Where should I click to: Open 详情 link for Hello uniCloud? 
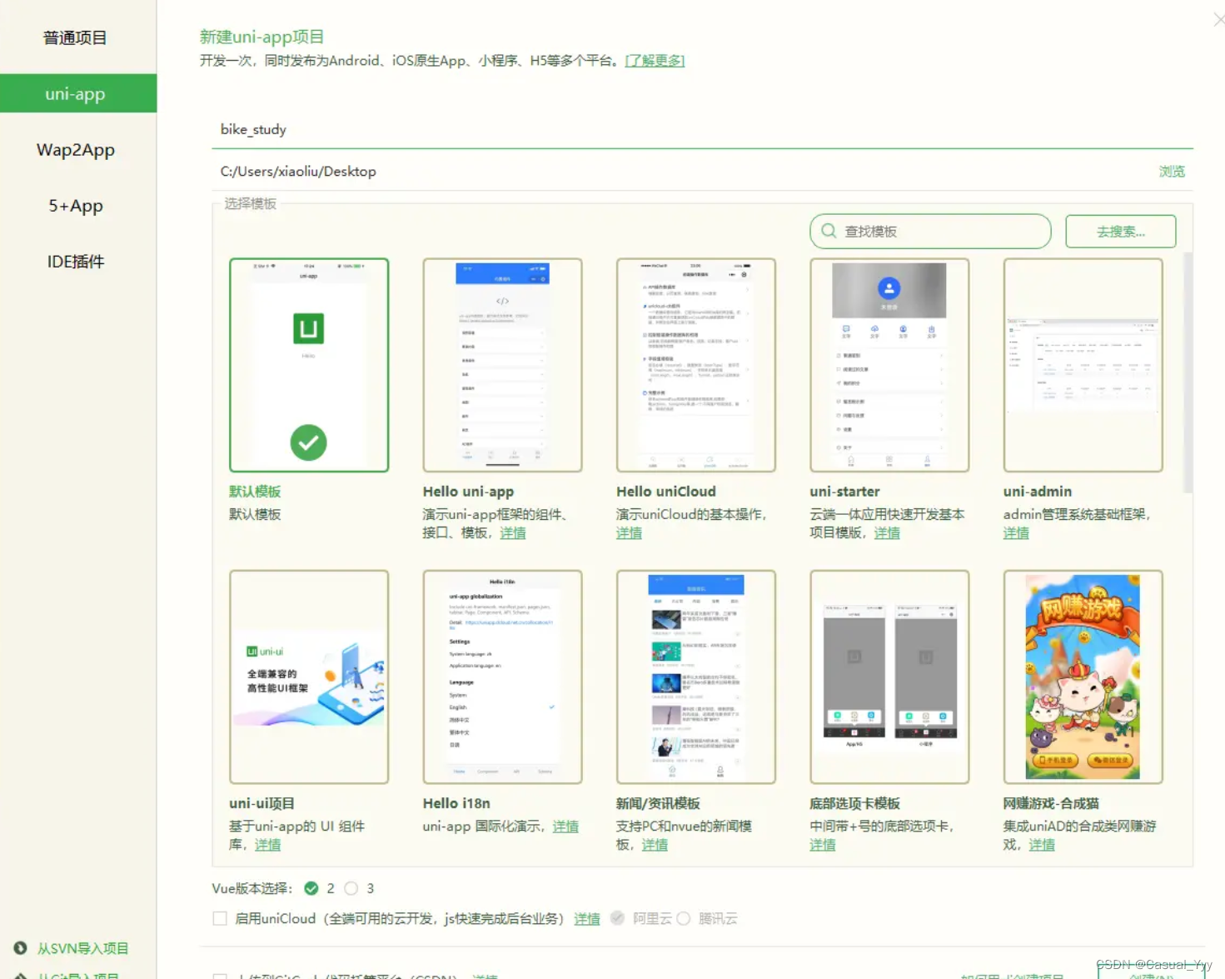click(629, 533)
